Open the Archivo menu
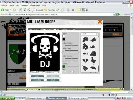Screen dimensions: 133x100 click(x=4, y=6)
